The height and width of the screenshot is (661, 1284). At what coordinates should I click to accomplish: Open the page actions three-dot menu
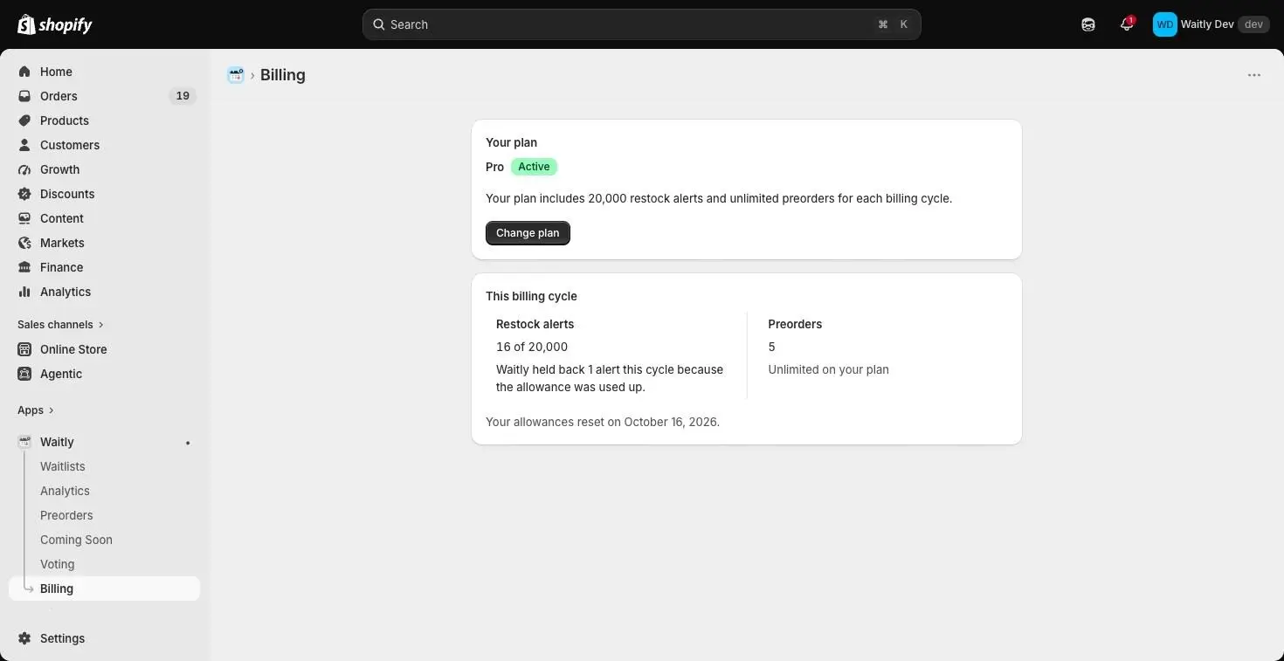[1254, 75]
